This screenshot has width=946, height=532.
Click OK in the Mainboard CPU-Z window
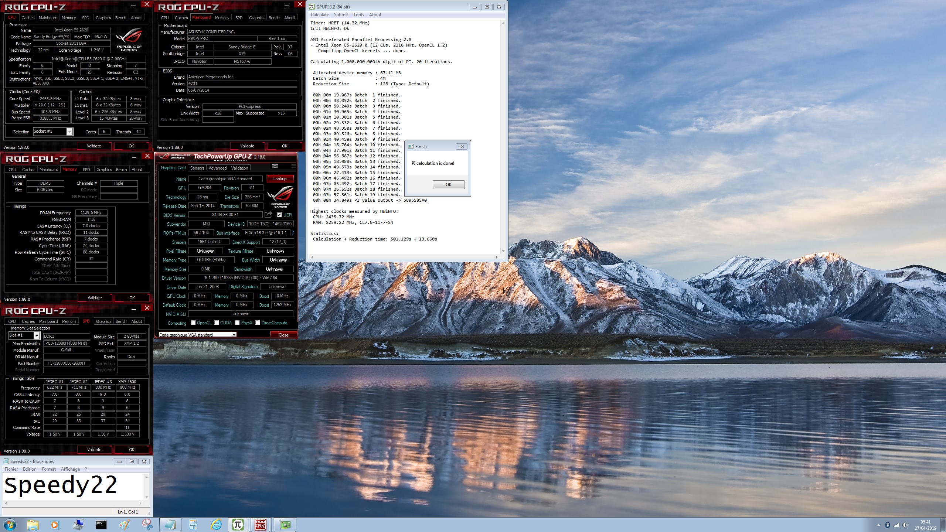[x=285, y=146]
